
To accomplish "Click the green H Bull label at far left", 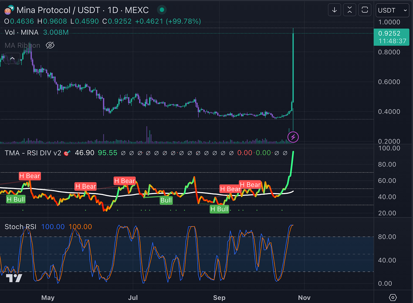I will tap(16, 199).
